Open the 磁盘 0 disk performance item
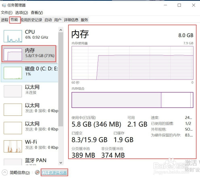Image resolution: width=200 pixels, height=179 pixels. 30,73
